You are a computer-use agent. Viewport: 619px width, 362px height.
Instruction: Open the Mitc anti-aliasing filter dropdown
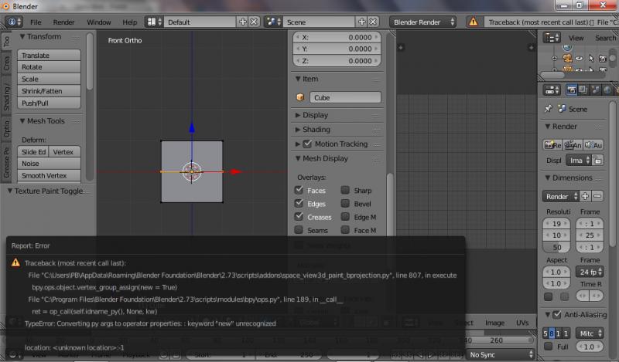pyautogui.click(x=590, y=333)
